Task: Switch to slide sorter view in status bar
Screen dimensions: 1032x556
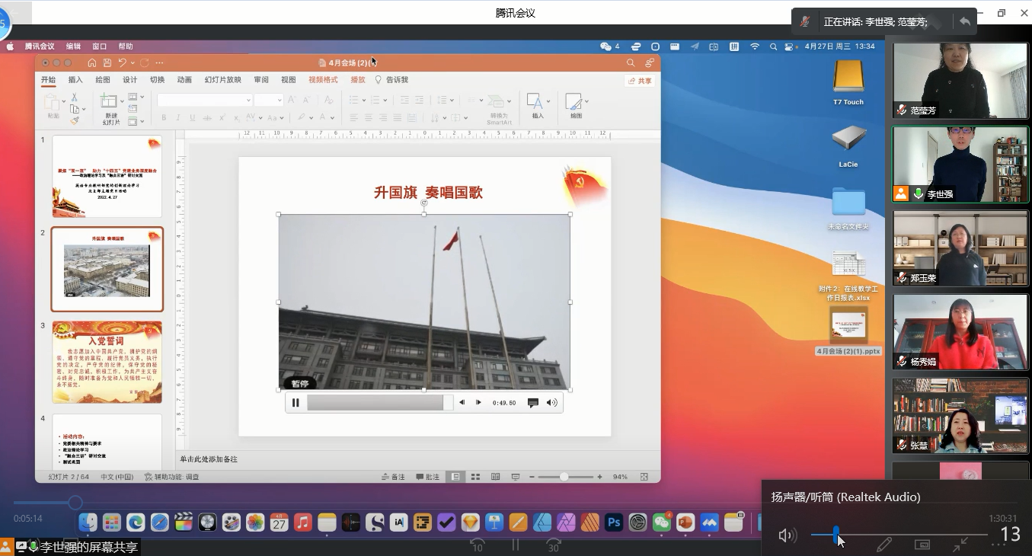Action: tap(475, 477)
